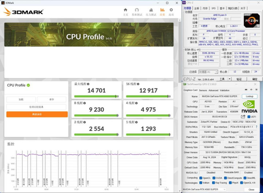
Task: Switch to the SPD tab in CPU-Z
Action: [x=214, y=8]
